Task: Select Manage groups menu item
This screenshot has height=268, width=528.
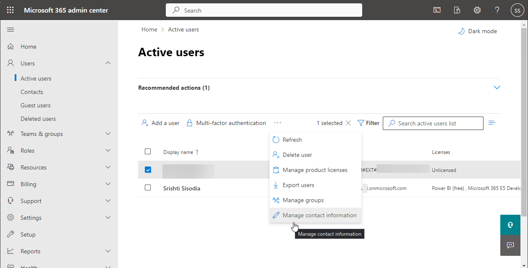Action: (x=315, y=200)
